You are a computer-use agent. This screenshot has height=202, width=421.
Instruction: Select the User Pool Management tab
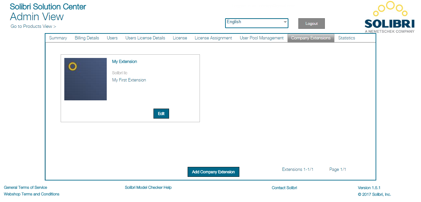pos(262,38)
